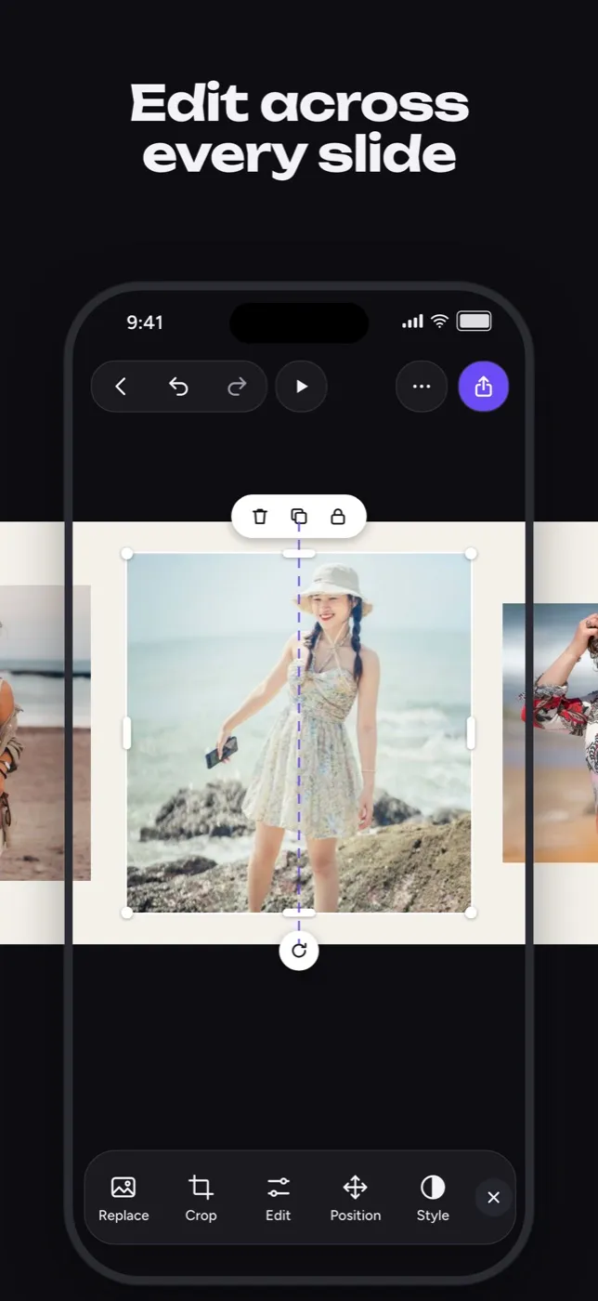Tap the back chevron arrow
This screenshot has width=598, height=1301.
click(121, 387)
